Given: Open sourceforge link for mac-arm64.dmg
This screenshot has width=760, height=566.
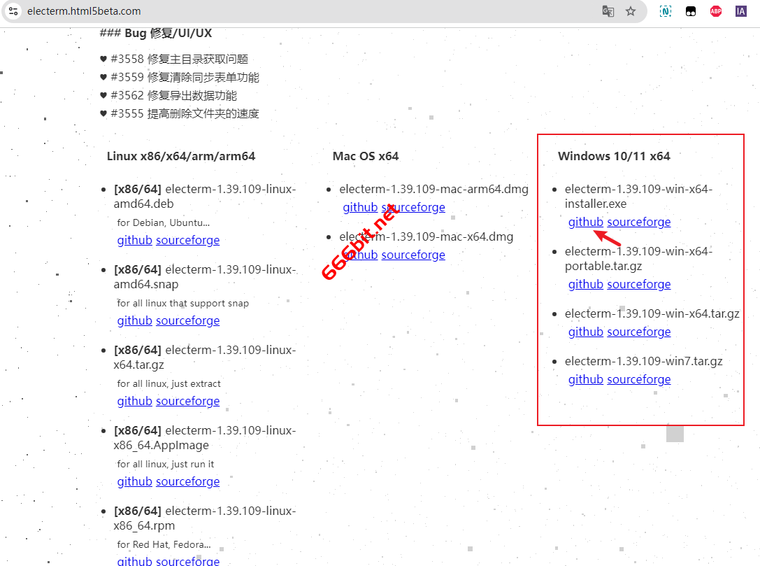Looking at the screenshot, I should [413, 207].
